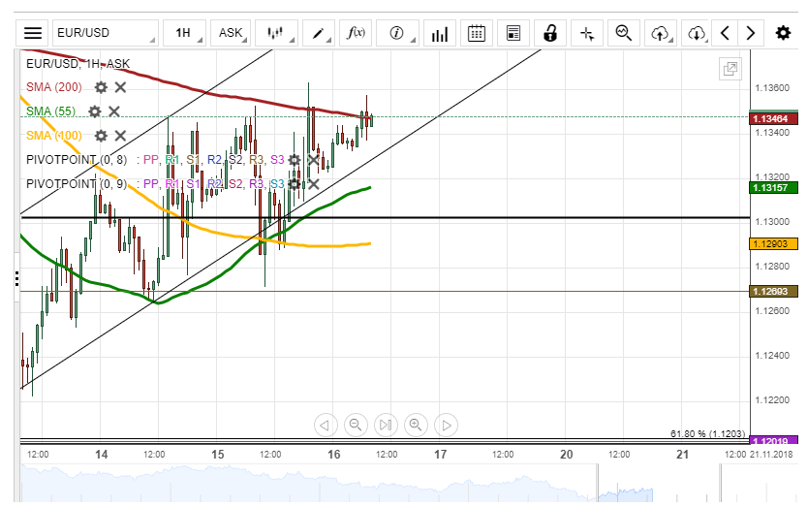Screen dimensions: 808x507
Task: Zoom out using the minus magnifier
Action: click(356, 425)
